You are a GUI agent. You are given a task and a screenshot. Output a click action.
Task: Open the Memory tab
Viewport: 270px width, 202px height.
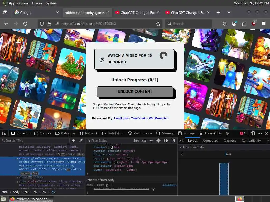point(165,133)
